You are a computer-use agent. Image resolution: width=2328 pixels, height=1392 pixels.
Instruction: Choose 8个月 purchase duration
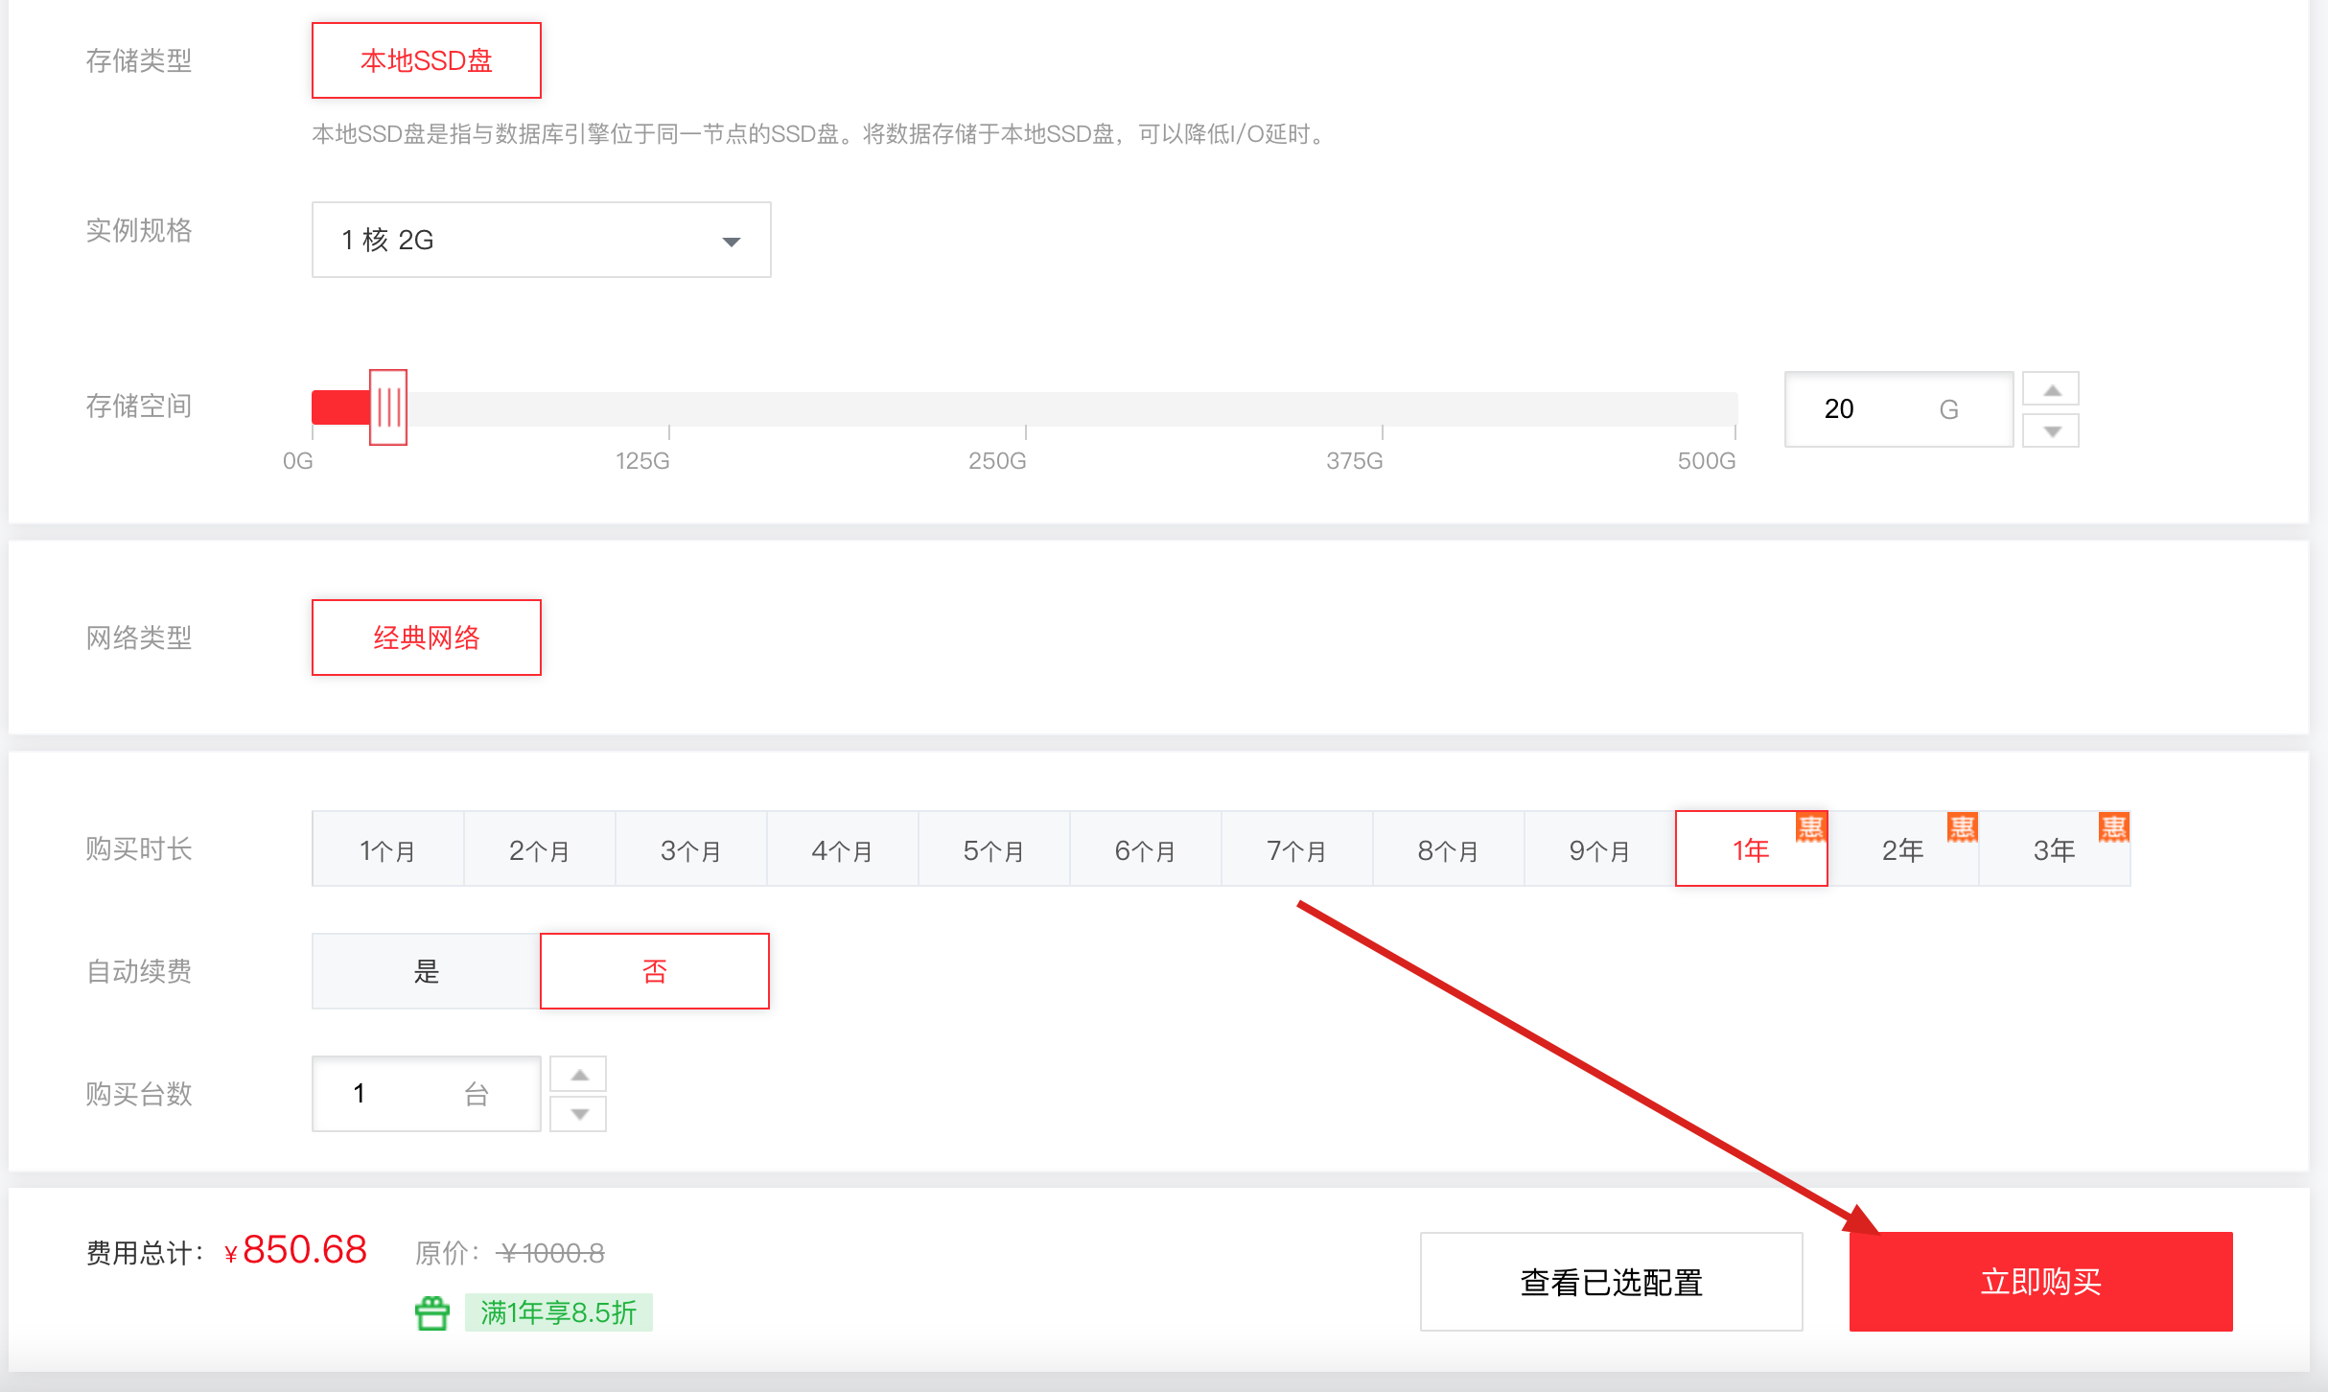(x=1449, y=849)
